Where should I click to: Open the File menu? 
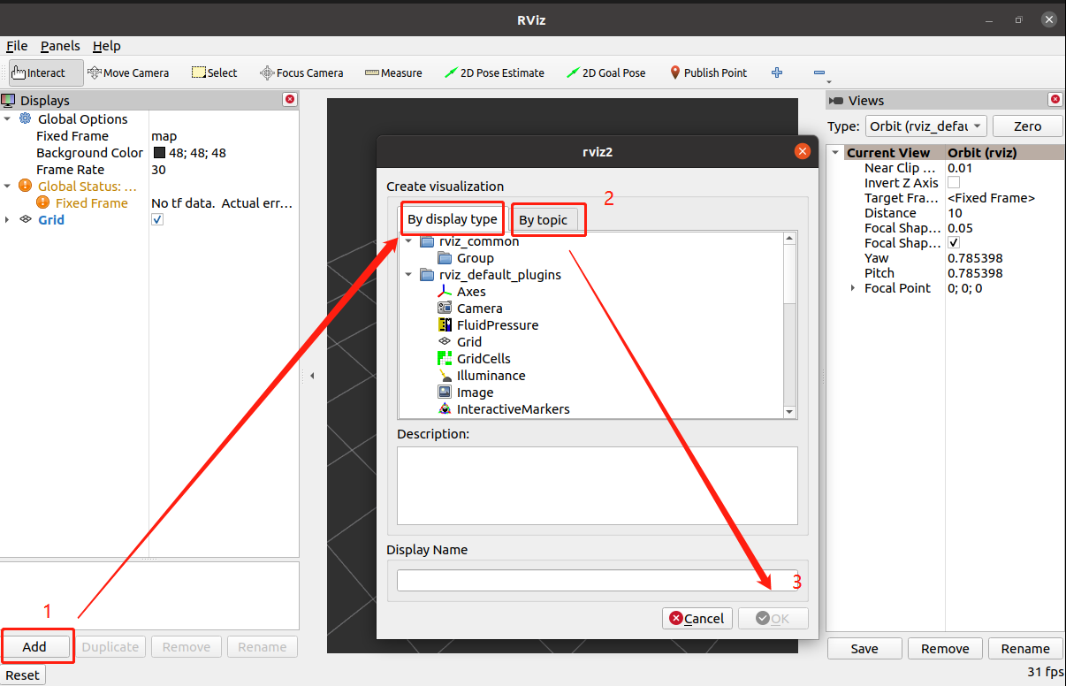17,46
